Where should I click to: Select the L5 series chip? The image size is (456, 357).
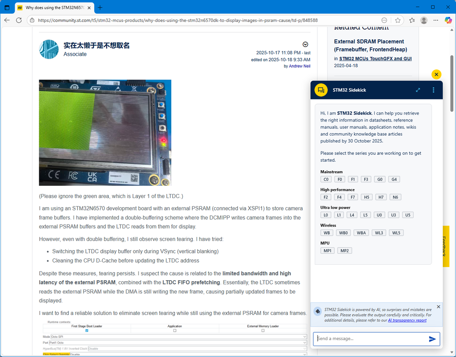click(366, 215)
